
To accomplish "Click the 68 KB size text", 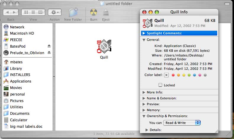I will pos(210,21).
